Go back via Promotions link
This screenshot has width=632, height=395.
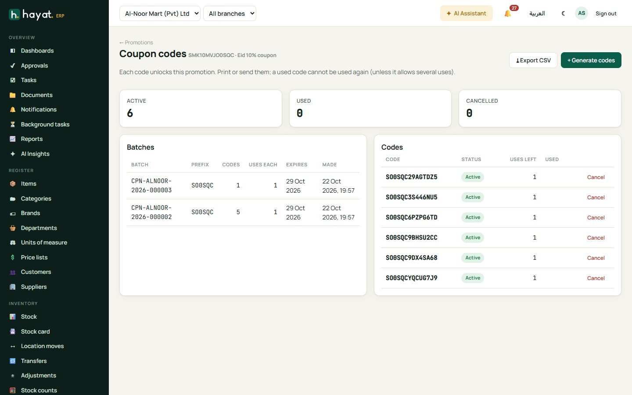[136, 43]
